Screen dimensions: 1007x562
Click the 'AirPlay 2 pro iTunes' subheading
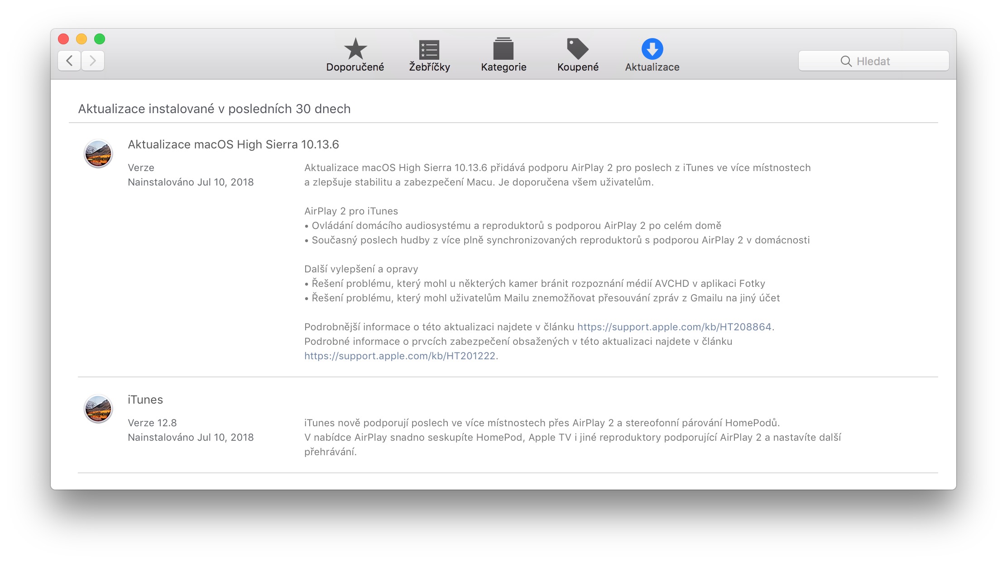point(351,211)
